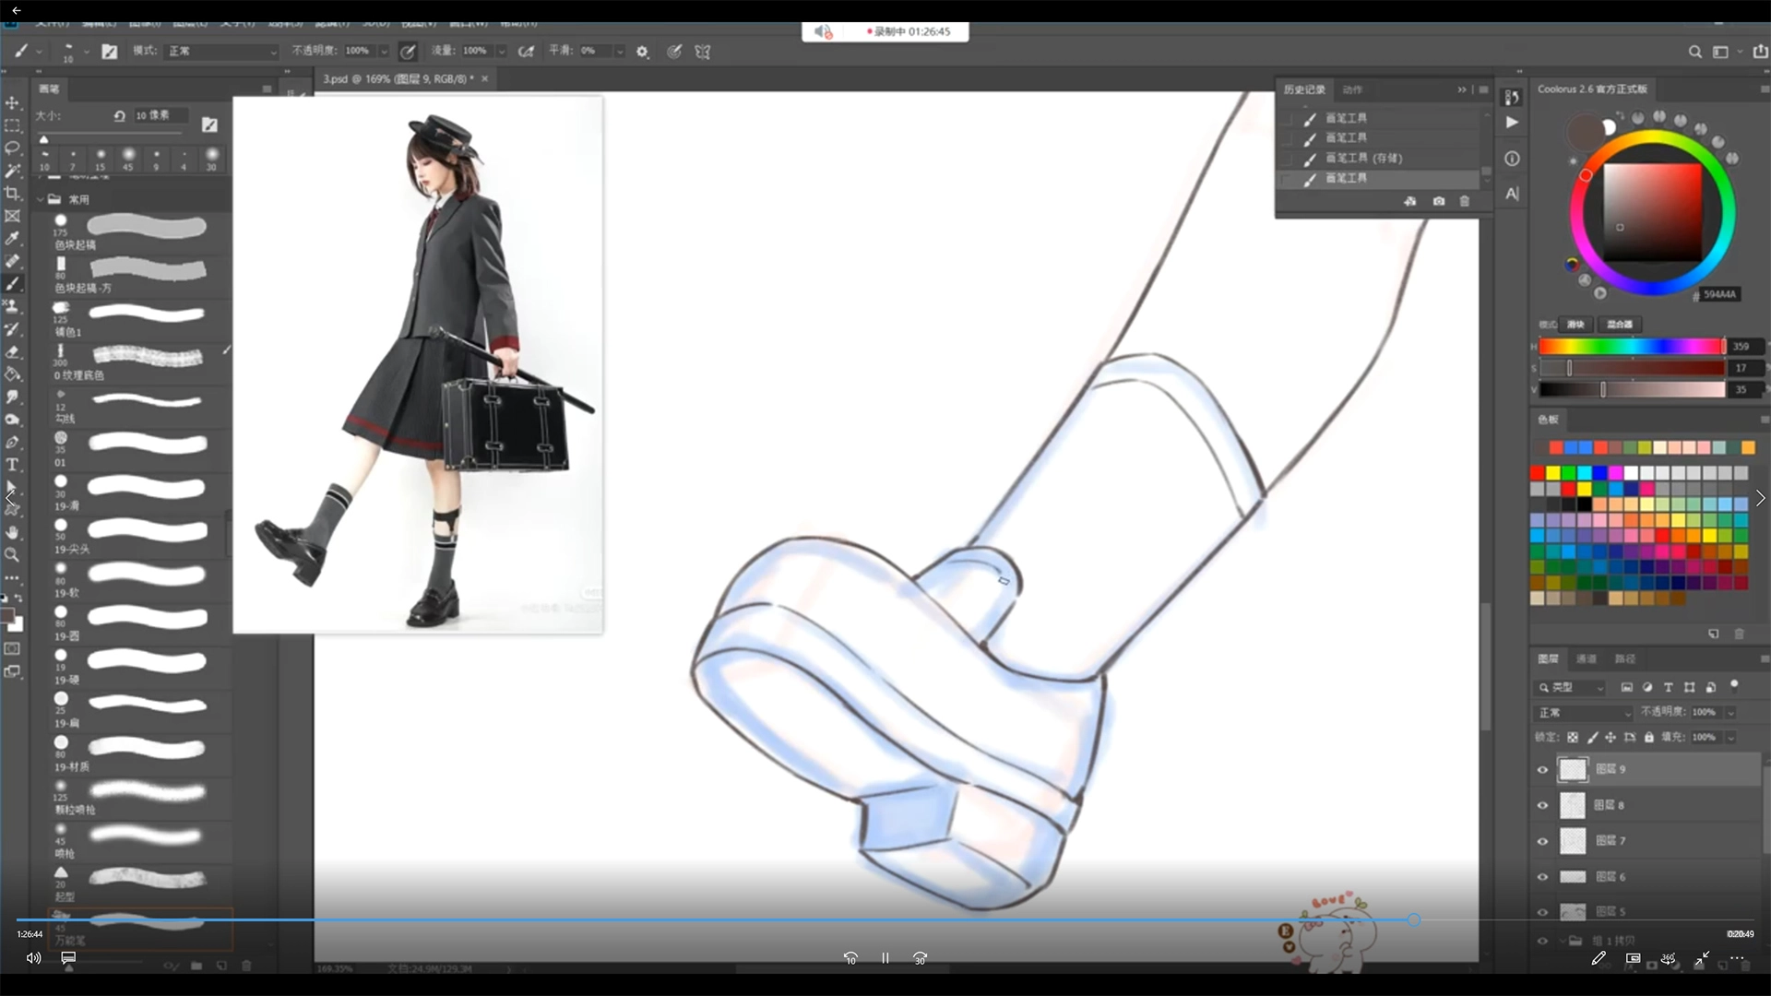The width and height of the screenshot is (1771, 996).
Task: Click the hue slider in Coolorus
Action: (1629, 347)
